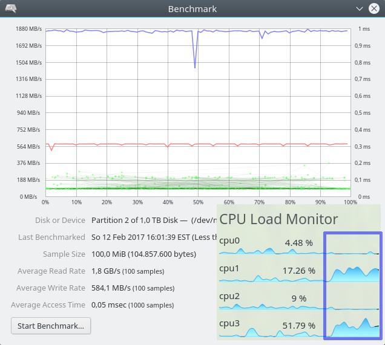
Task: Click the cpu0 load graph
Action: 299,251
